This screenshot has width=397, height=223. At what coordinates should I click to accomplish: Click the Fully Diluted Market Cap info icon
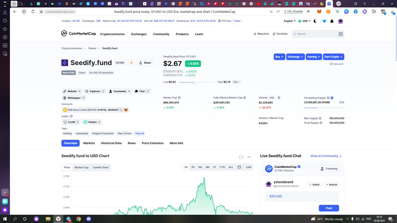tap(244, 98)
